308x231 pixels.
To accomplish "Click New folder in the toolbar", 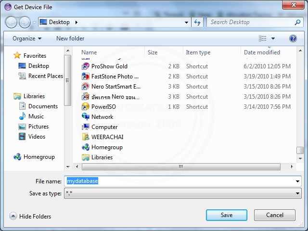I will (70, 38).
